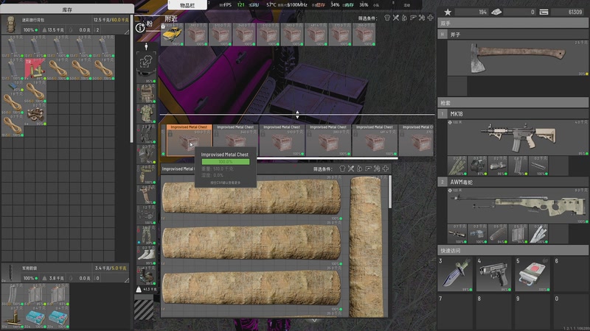
Task: Click the chest contents vertical scrollbar
Action: (390, 191)
